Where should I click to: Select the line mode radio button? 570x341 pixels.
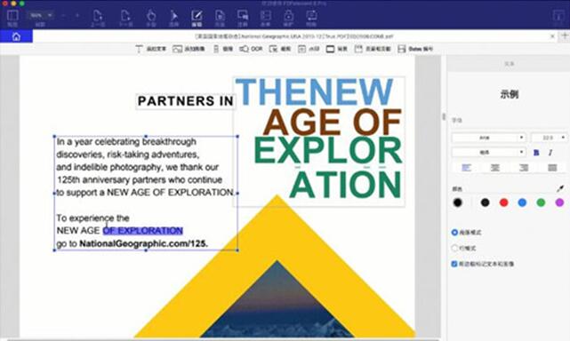[454, 248]
